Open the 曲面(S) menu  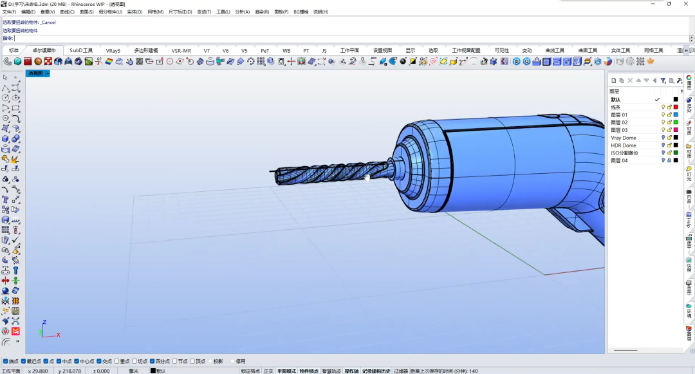click(86, 12)
